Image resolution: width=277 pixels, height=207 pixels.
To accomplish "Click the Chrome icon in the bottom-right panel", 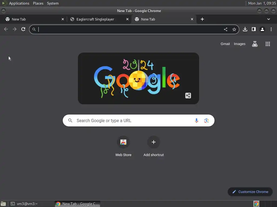I will coord(256,204).
